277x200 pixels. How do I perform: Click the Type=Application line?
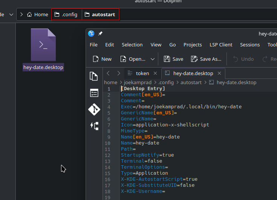point(144,173)
